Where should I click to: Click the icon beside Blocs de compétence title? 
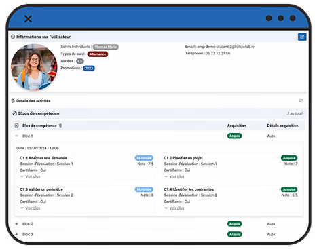(x=14, y=113)
